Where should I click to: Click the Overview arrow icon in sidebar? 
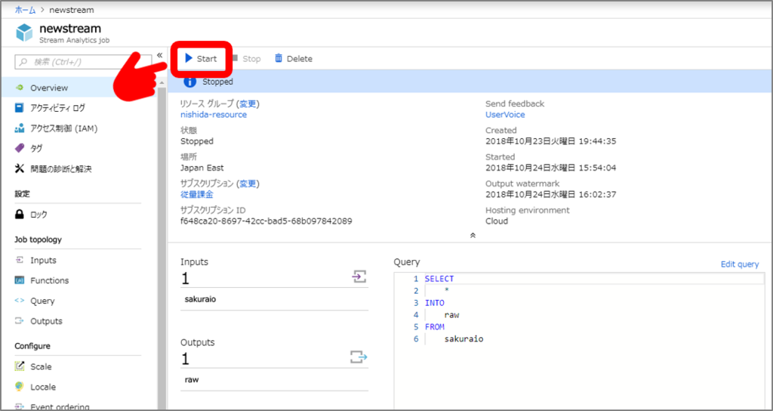click(20, 88)
